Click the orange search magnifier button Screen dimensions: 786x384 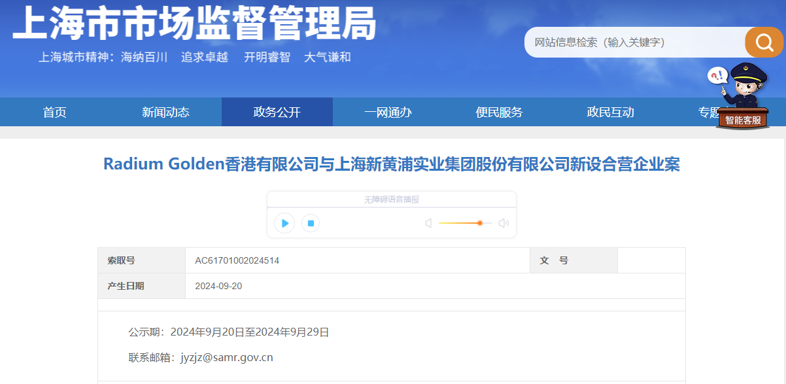764,43
